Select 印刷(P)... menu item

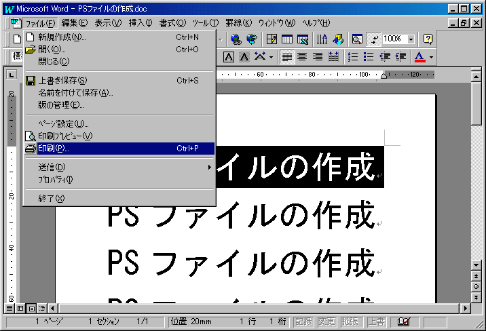click(119, 149)
